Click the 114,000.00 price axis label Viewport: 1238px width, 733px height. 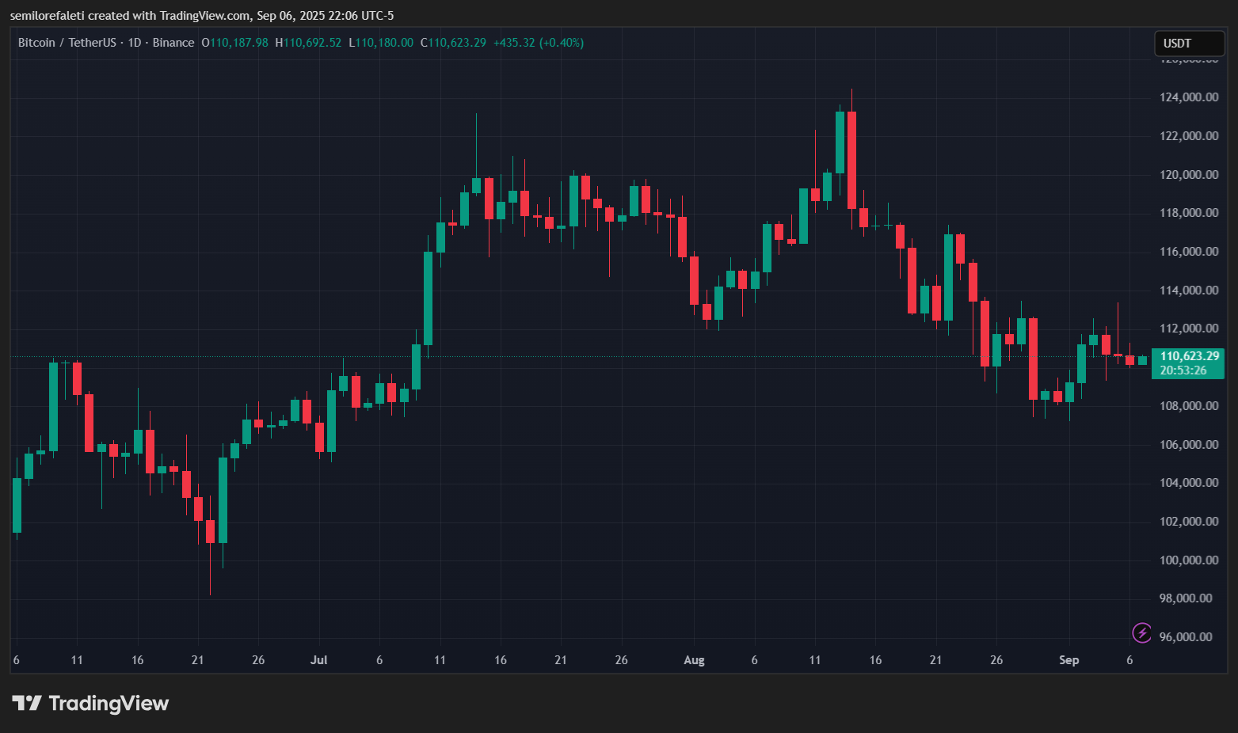point(1189,291)
